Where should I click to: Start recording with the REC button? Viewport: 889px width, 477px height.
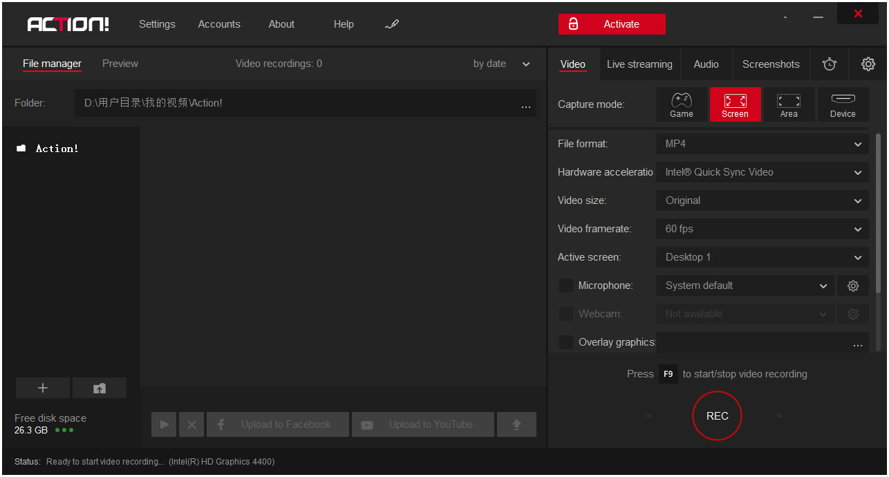pos(717,415)
